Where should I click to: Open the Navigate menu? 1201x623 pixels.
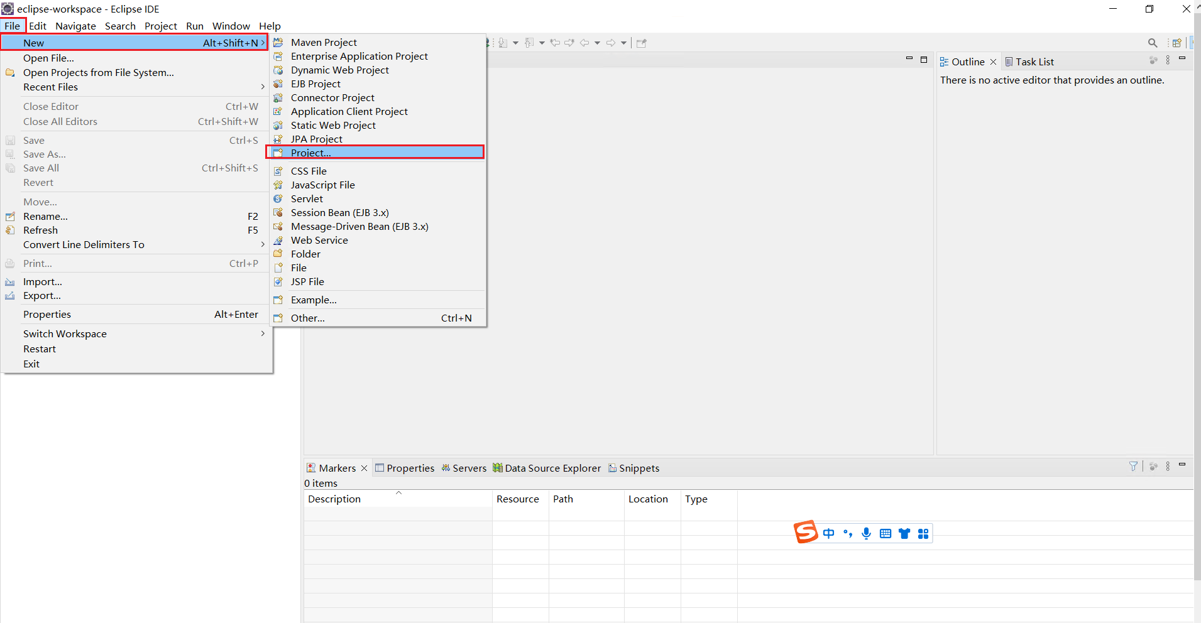pos(75,26)
